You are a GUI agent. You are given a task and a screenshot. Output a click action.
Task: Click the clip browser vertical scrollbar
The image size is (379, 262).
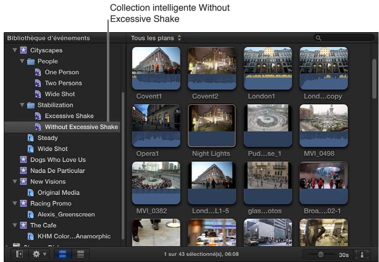click(374, 78)
